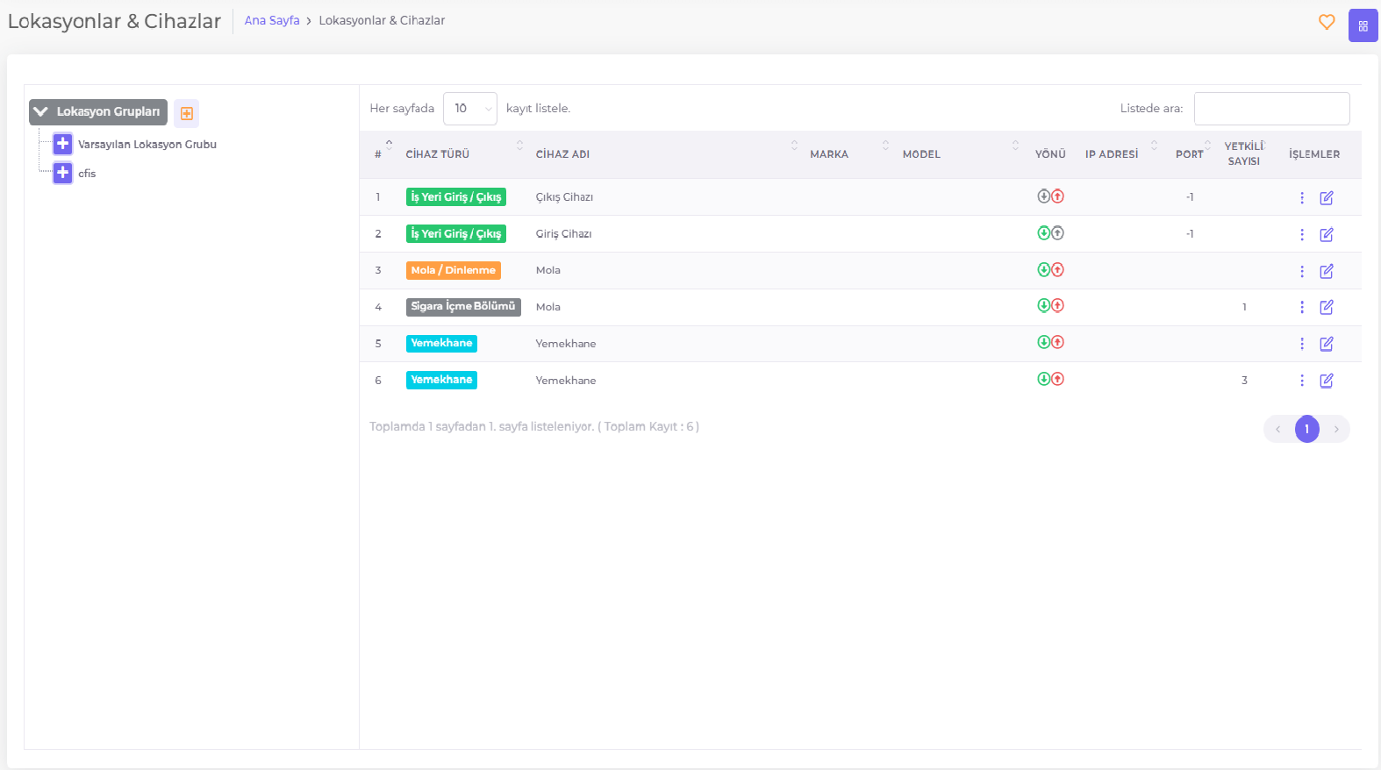Open more actions for Giriş Cihazı row
1381x770 pixels.
click(1302, 235)
